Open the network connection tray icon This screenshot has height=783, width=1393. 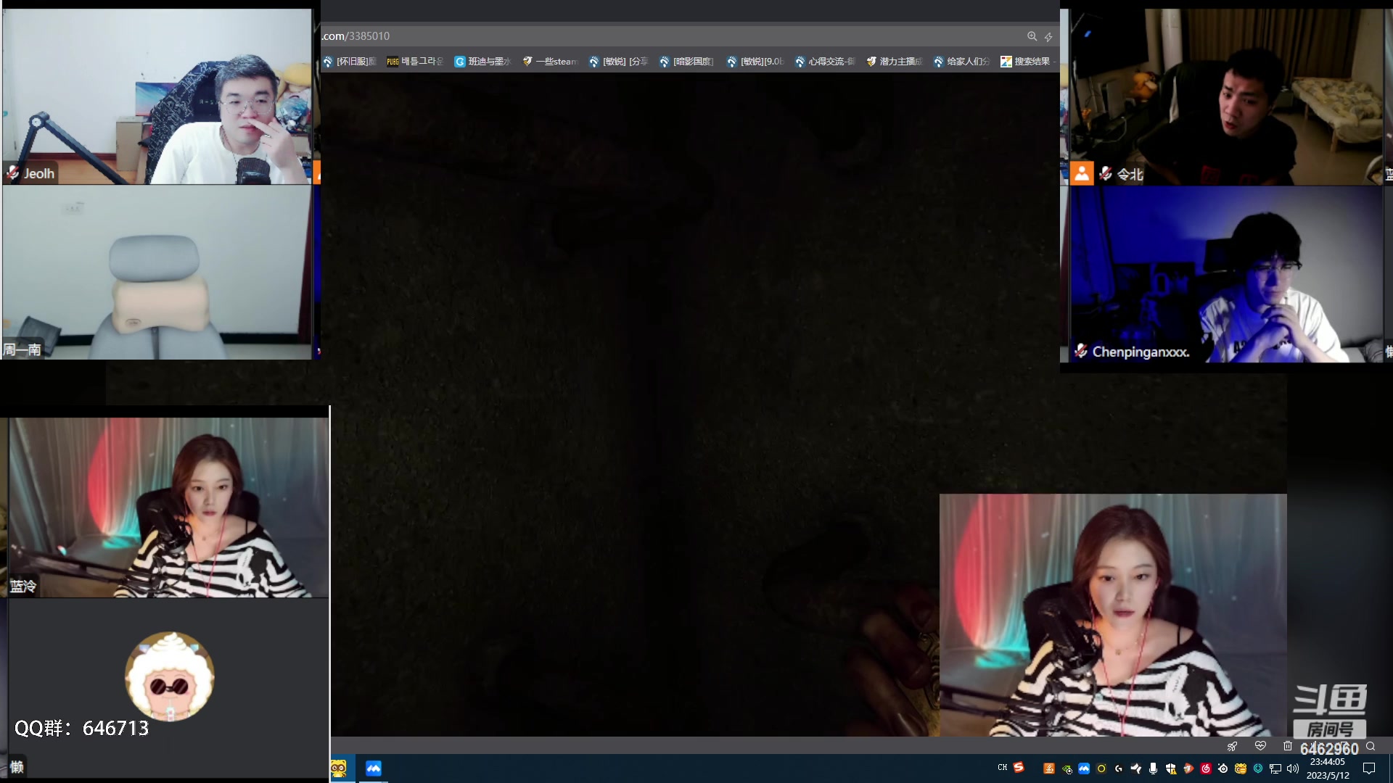[x=1275, y=768]
